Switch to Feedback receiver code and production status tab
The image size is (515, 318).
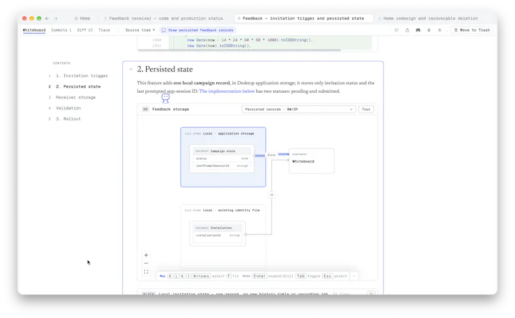coord(164,19)
